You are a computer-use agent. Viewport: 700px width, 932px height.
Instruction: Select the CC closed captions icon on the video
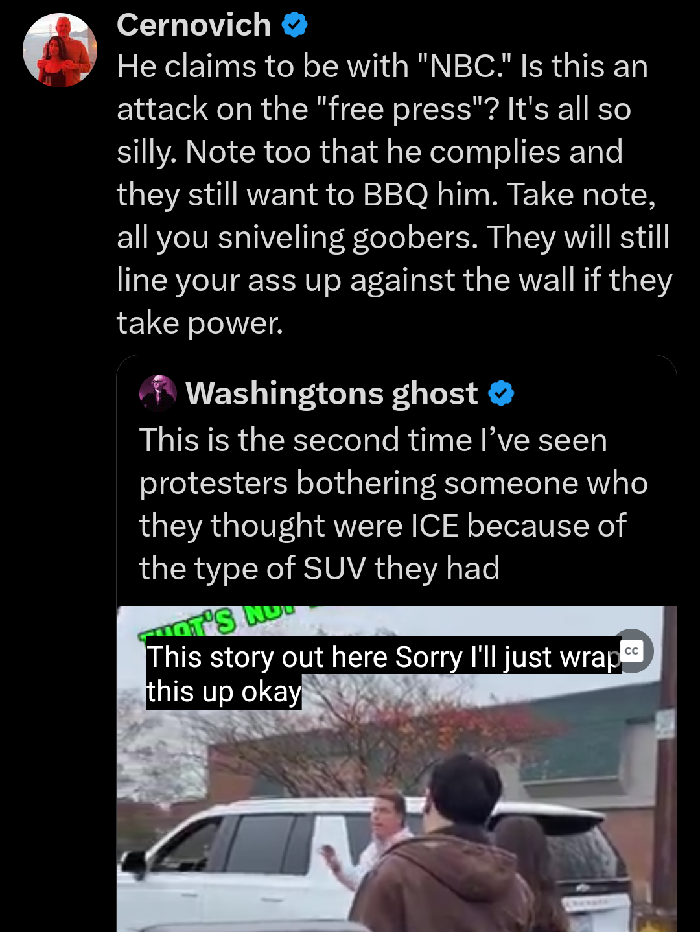pos(632,650)
